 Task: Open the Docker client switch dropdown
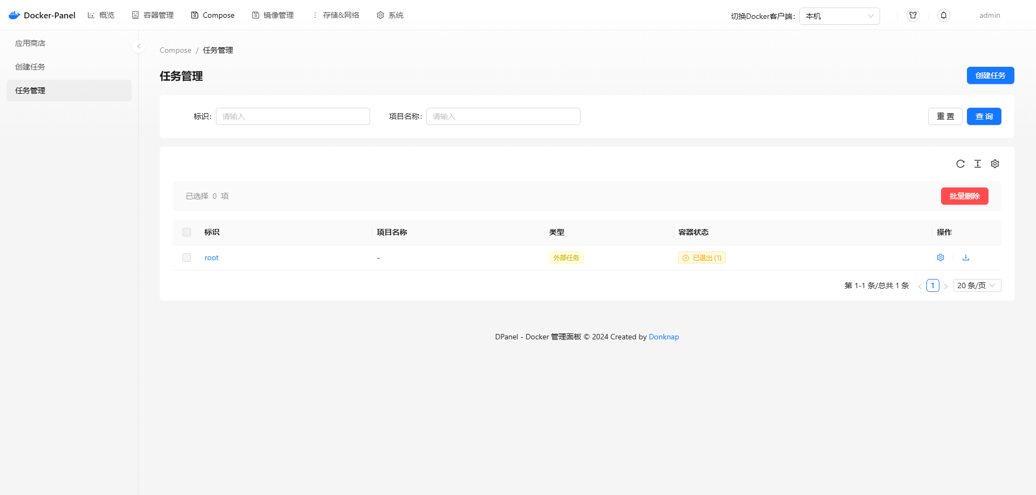click(839, 16)
